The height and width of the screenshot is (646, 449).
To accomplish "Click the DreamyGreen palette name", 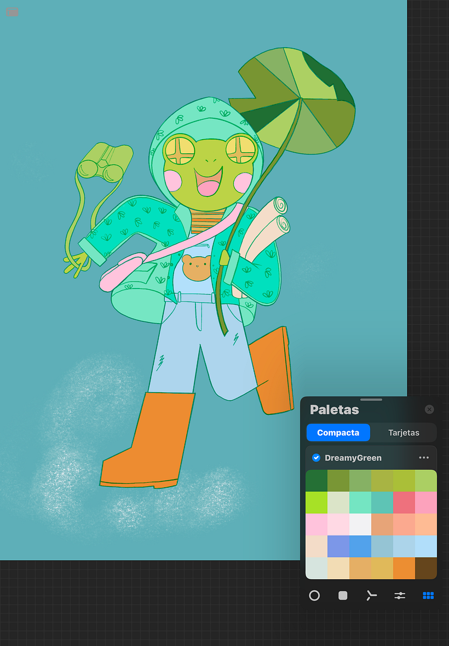I will pos(353,458).
